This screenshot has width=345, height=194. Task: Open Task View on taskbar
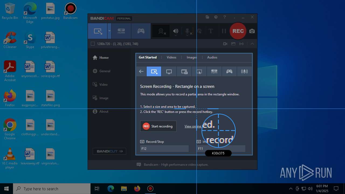(97, 189)
